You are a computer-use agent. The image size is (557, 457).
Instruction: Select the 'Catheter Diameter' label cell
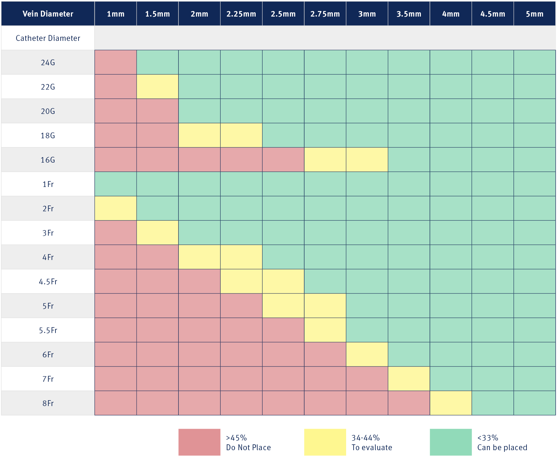click(x=48, y=38)
